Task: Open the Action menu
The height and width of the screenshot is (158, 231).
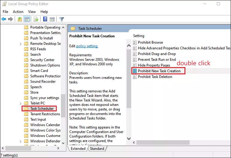Action: (18, 12)
